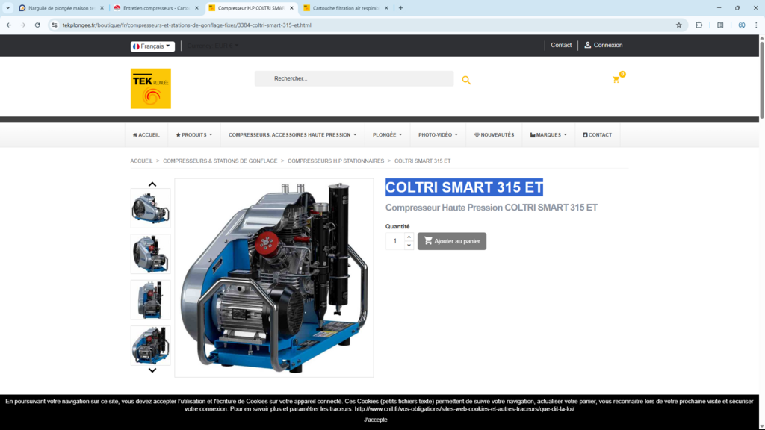Decrease quantity with down arrow

[409, 245]
